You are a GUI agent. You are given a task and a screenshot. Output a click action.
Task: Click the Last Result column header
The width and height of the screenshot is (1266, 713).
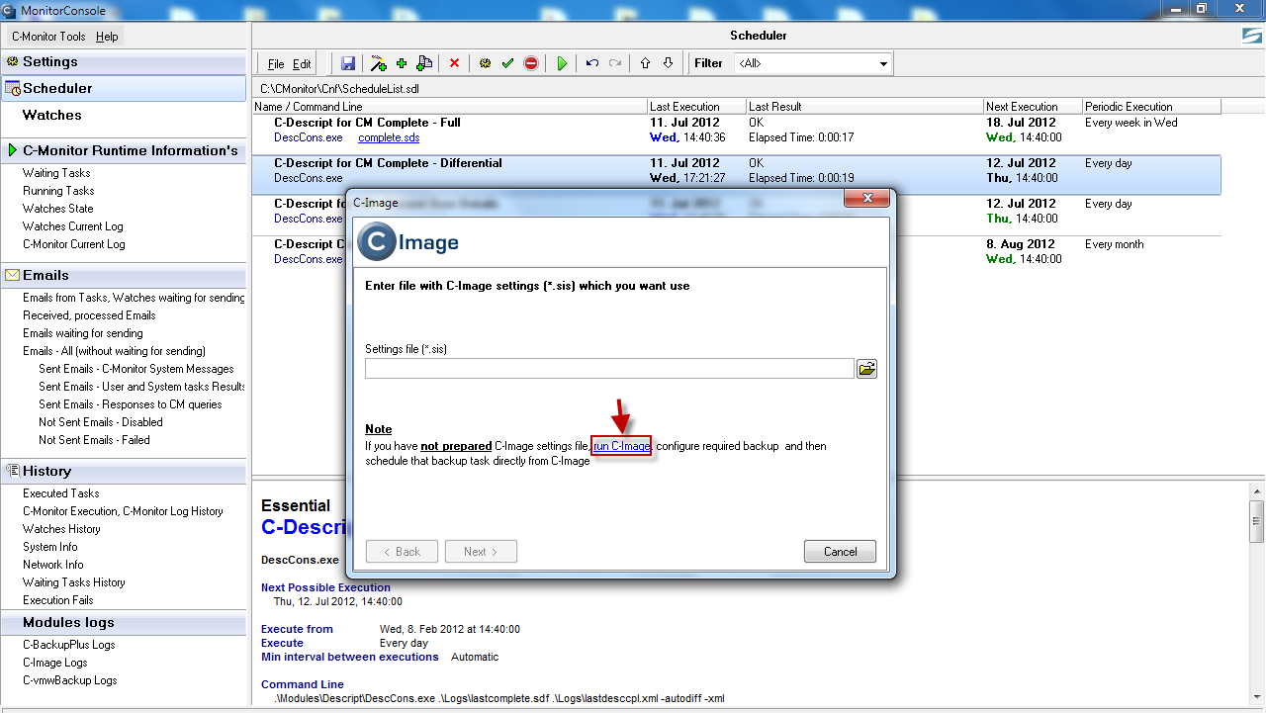click(864, 106)
